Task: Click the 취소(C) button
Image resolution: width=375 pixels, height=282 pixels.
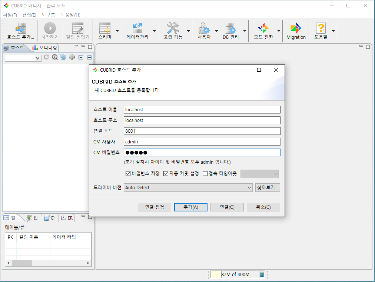Action: [263, 207]
